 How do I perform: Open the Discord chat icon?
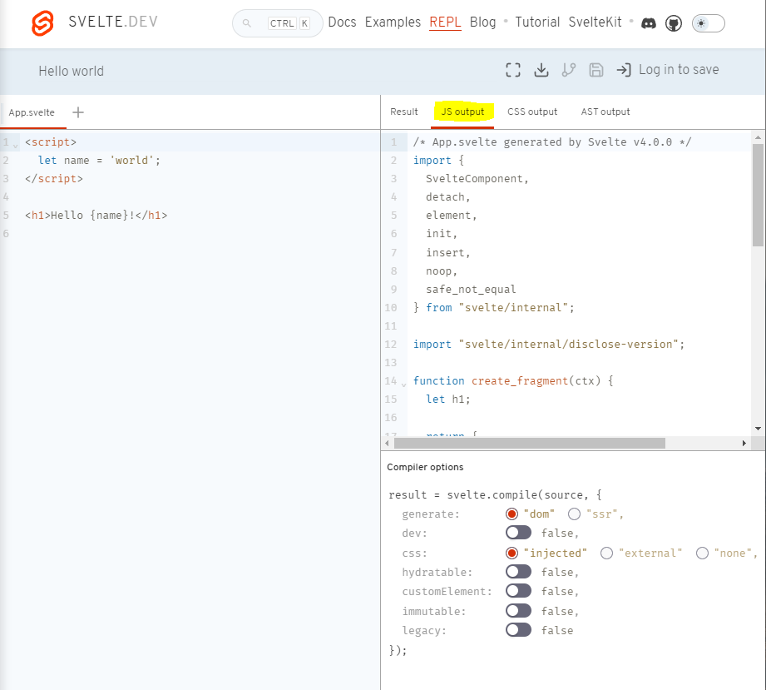coord(648,23)
